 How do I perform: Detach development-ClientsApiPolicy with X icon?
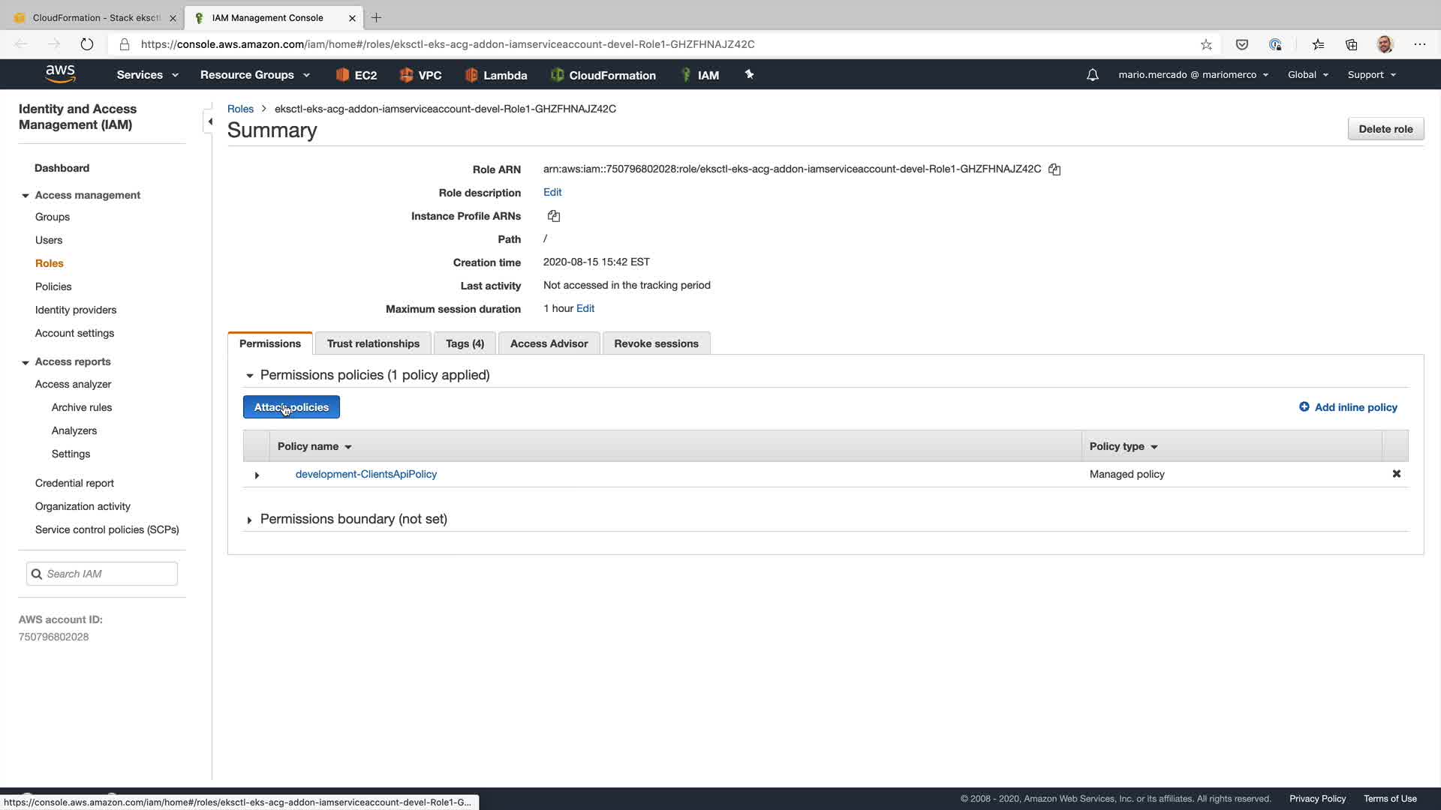point(1397,474)
